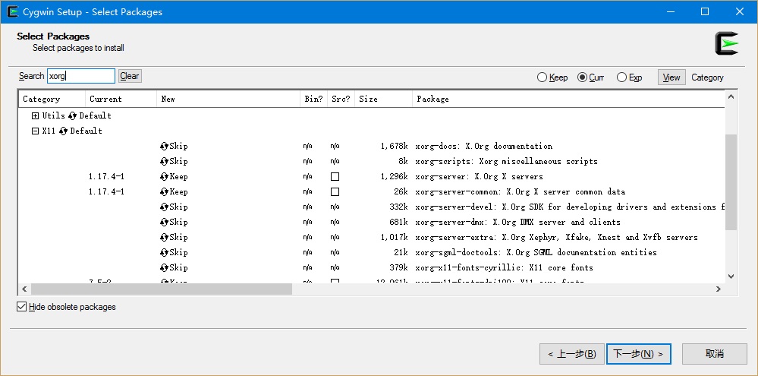Cancel setup with 取消 button
The height and width of the screenshot is (376, 758).
coord(715,354)
